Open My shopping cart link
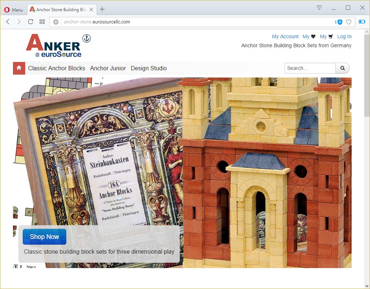The width and height of the screenshot is (370, 289). 326,36
